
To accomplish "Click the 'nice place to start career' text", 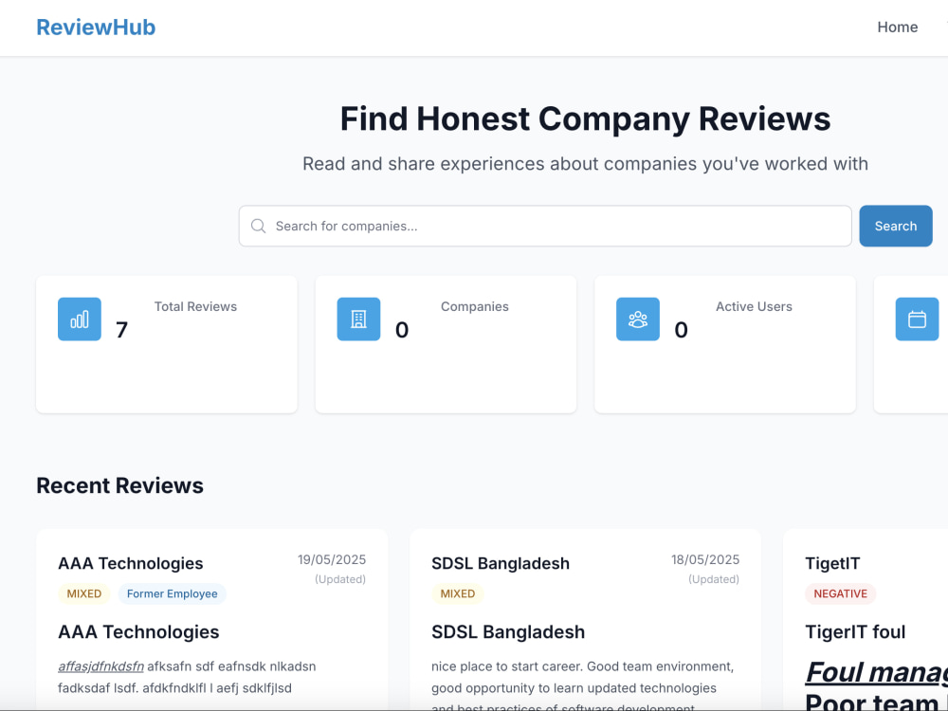I will 506,666.
